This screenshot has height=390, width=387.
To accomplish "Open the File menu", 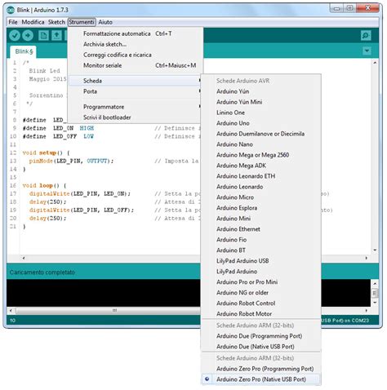I will (x=13, y=22).
